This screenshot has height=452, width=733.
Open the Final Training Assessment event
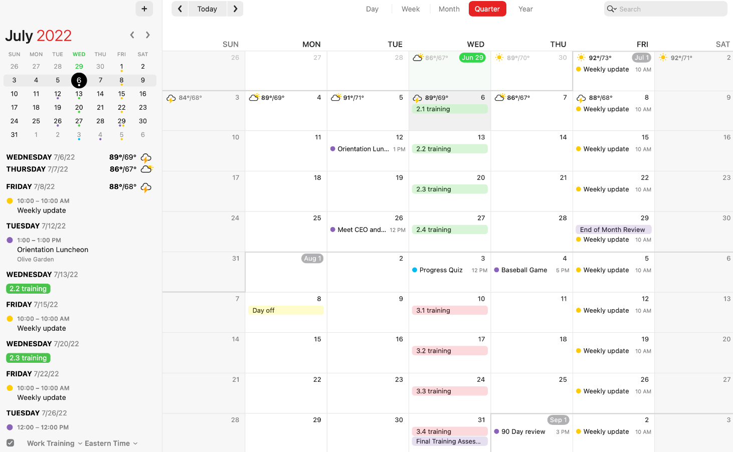449,441
